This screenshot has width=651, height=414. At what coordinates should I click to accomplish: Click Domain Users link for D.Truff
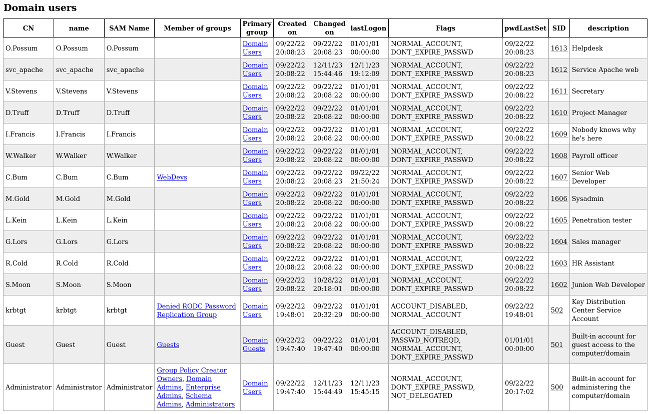(x=255, y=112)
